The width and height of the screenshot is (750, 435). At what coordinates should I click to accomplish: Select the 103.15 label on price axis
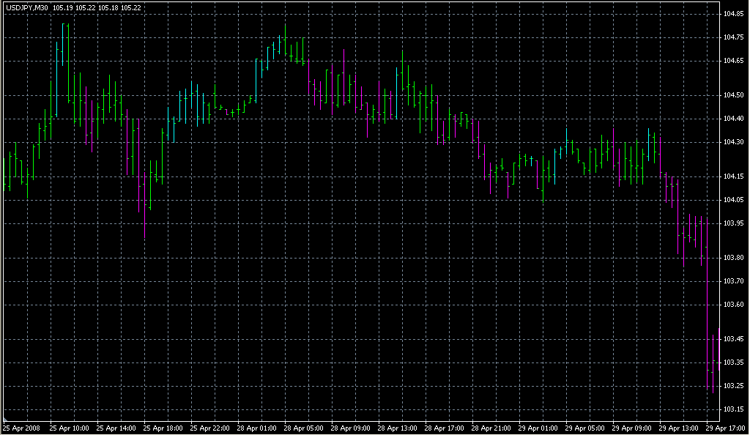point(734,409)
